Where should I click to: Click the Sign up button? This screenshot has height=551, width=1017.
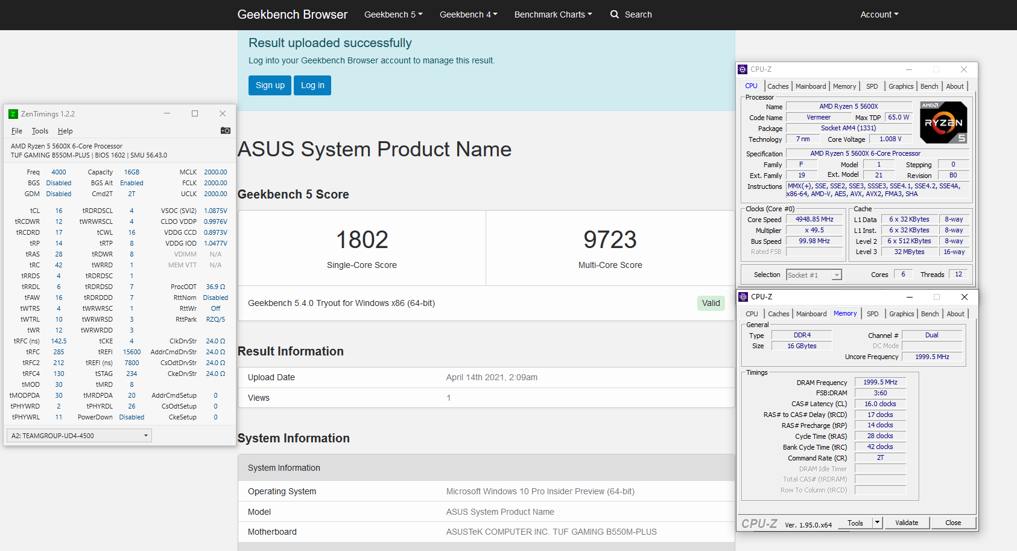270,85
